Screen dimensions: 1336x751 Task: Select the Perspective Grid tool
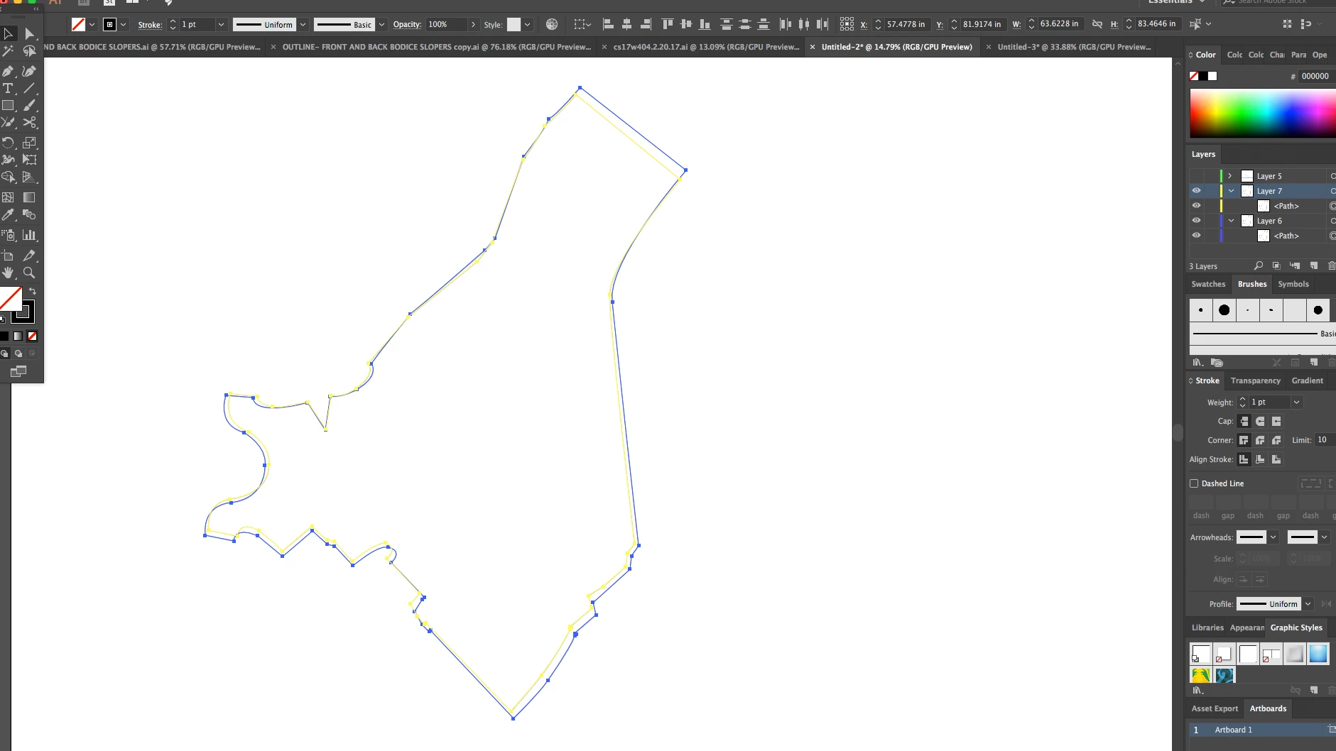point(29,177)
